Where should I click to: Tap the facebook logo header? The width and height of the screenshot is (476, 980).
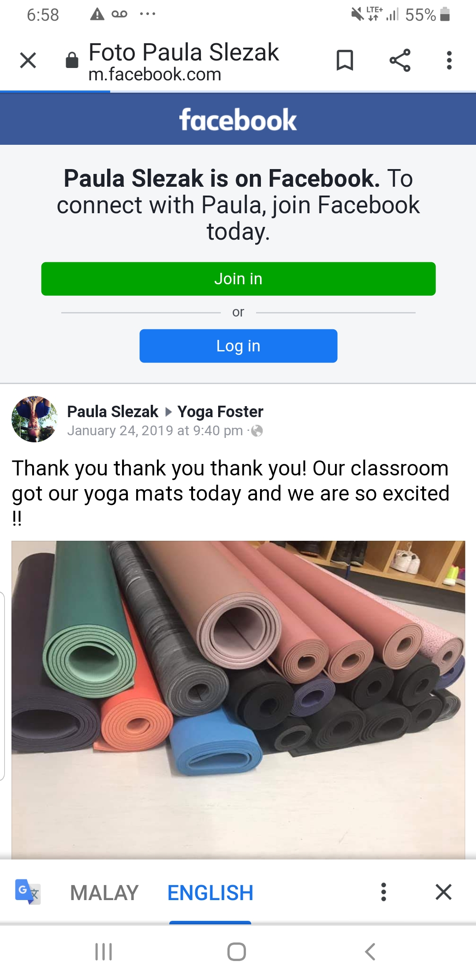tap(238, 120)
